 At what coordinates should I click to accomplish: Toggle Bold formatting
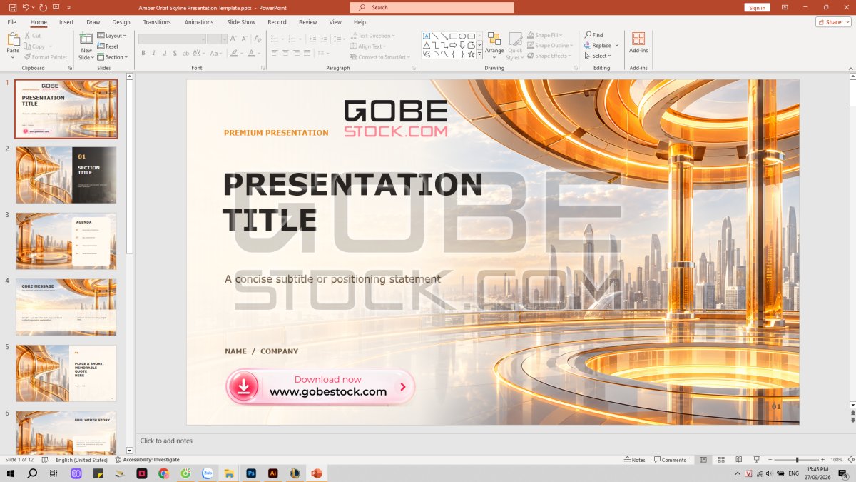coord(143,53)
